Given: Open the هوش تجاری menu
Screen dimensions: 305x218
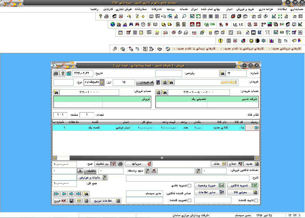Looking at the screenshot, I should 124,9.
